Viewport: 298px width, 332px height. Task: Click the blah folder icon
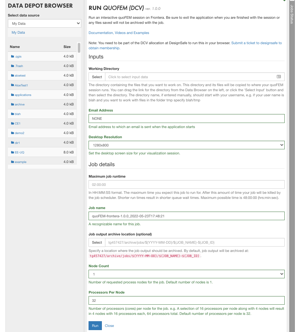12,114
